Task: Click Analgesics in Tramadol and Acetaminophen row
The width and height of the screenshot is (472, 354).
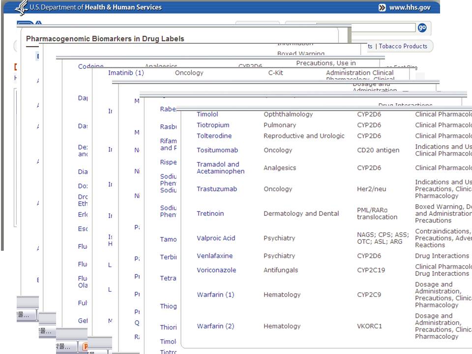Action: tap(280, 168)
